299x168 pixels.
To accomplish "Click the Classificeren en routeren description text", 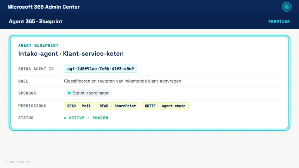I will point(123,81).
